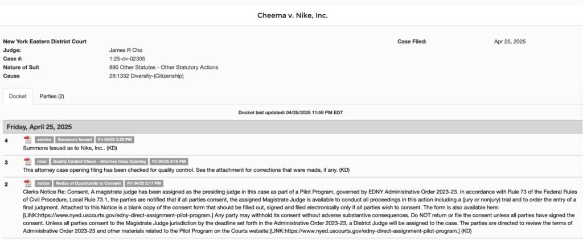Click the "Quality Control Check - Attorney Case Opening" label

[100, 162]
